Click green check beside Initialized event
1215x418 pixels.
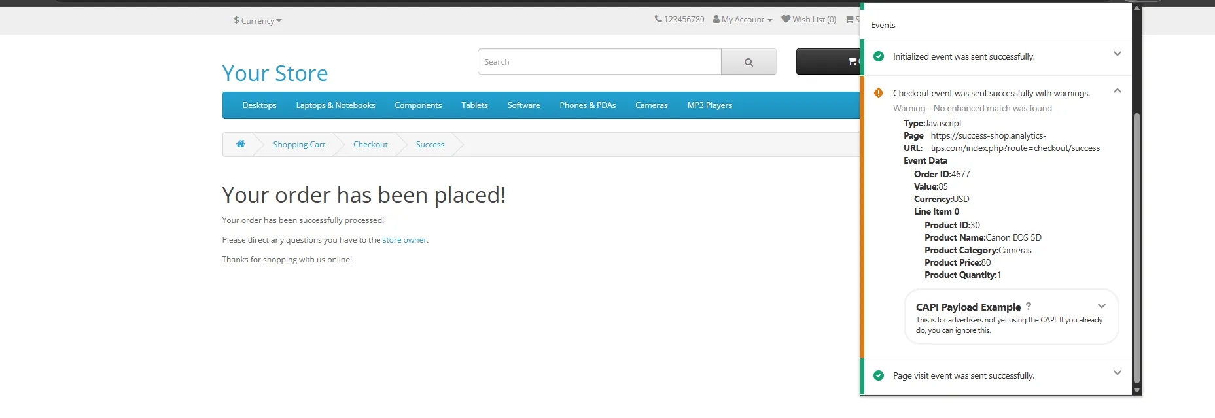[879, 56]
